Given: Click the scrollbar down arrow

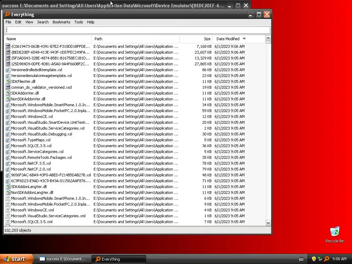Looking at the screenshot, I should point(268,223).
